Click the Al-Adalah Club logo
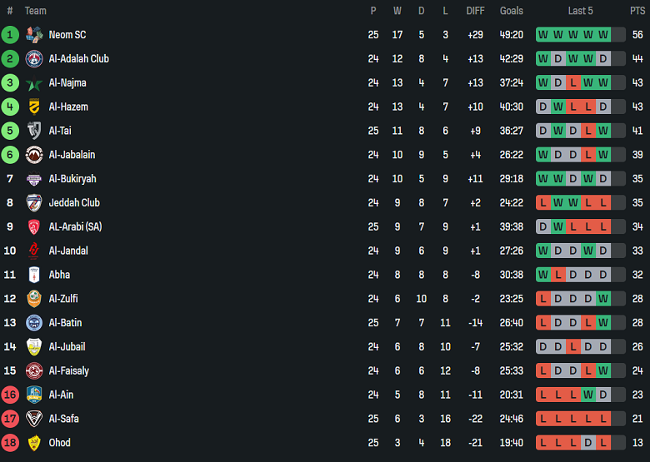 34,59
